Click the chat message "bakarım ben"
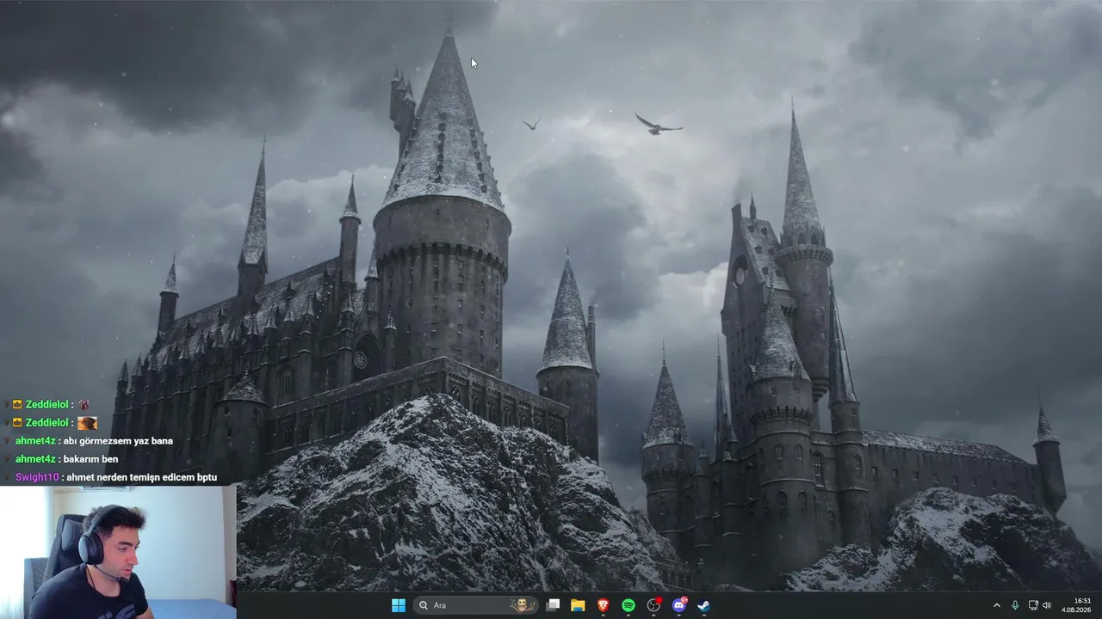This screenshot has width=1102, height=619. pyautogui.click(x=90, y=459)
